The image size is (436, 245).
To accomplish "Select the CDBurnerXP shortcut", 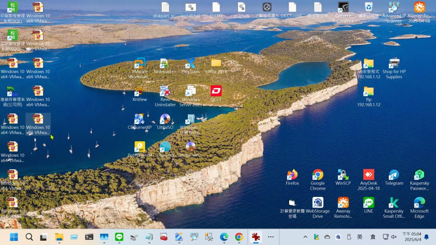I will [x=140, y=120].
